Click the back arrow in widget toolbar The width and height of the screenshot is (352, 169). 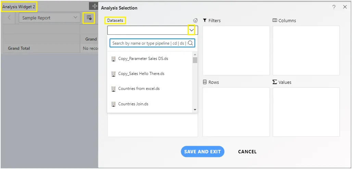click(9, 18)
